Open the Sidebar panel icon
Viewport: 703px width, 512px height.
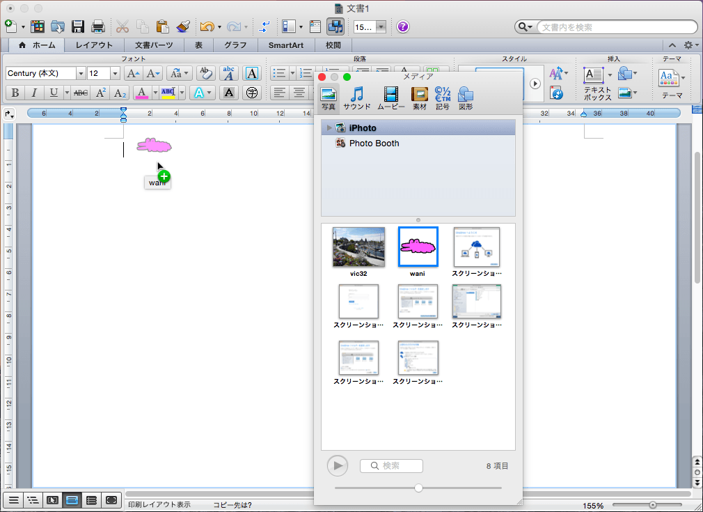[288, 27]
